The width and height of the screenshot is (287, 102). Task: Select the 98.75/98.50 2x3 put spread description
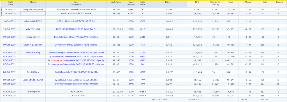pyautogui.click(x=76, y=56)
